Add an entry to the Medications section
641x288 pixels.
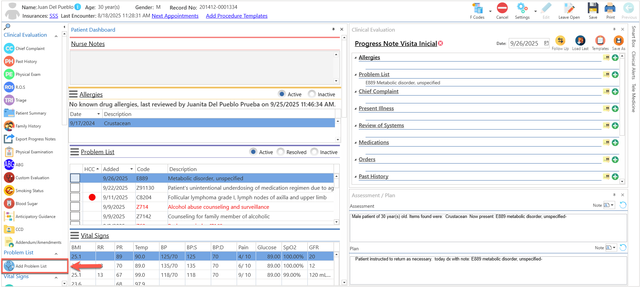click(x=615, y=143)
